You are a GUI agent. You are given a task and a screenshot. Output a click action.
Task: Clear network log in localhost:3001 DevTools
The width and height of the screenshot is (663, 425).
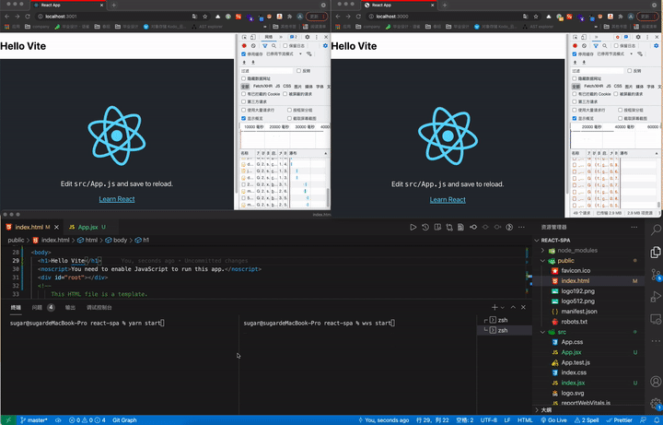click(x=253, y=46)
